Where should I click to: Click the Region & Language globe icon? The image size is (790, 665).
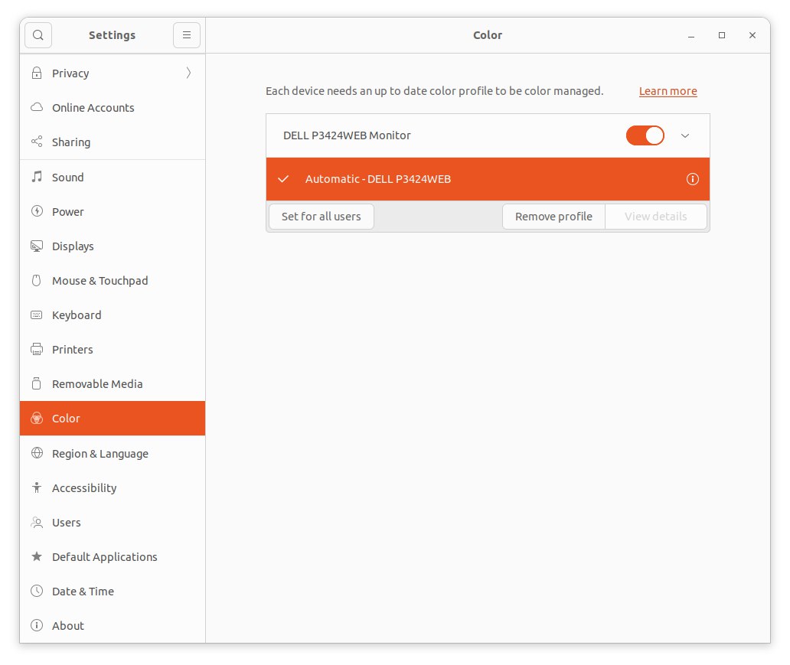coord(37,453)
